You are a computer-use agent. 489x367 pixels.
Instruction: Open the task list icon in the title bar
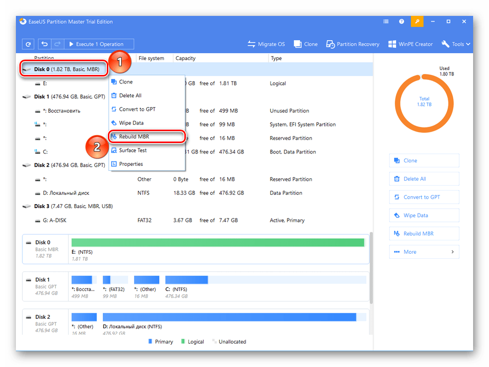(386, 22)
